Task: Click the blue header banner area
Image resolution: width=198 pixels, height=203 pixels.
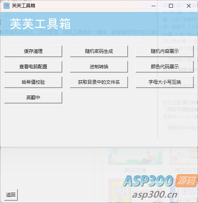Action: [99, 24]
